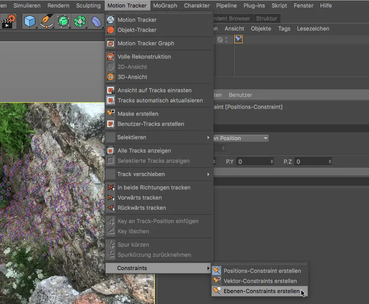
Task: Tear off the Constraints submenu grip
Action: [260, 263]
